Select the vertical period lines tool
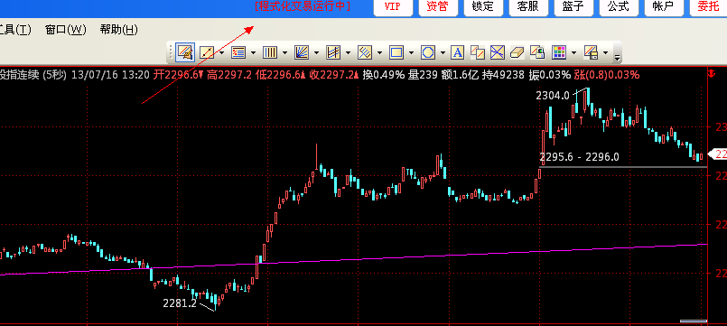The image size is (727, 326). pyautogui.click(x=269, y=52)
